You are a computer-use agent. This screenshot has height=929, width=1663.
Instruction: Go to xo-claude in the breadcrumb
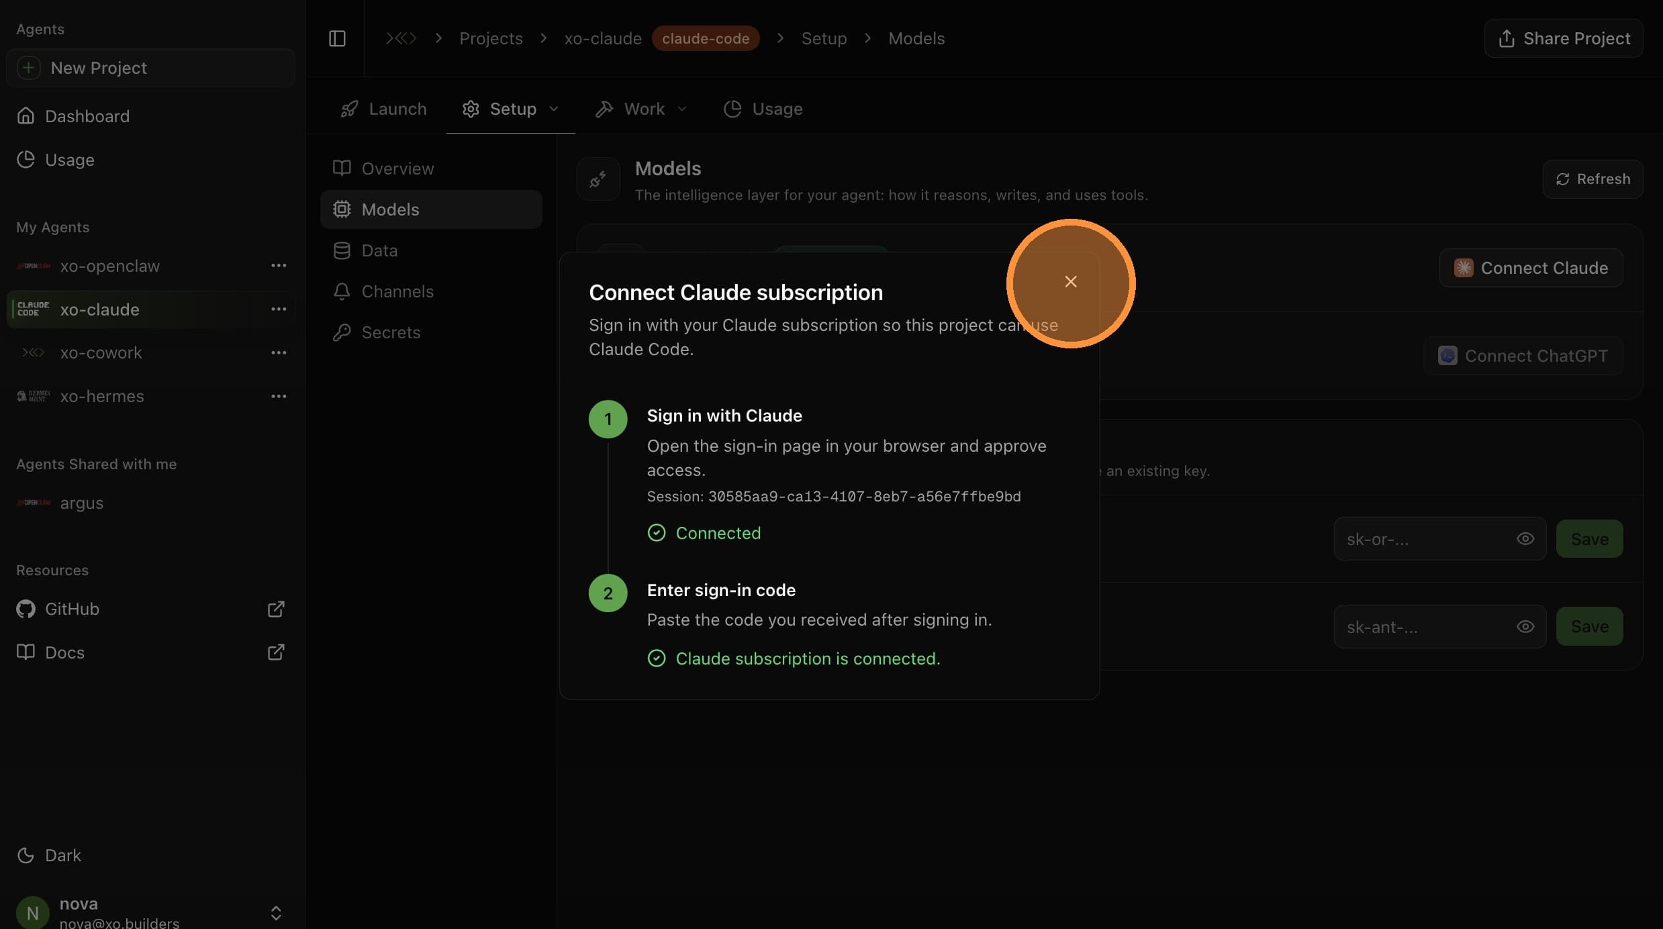(x=603, y=39)
